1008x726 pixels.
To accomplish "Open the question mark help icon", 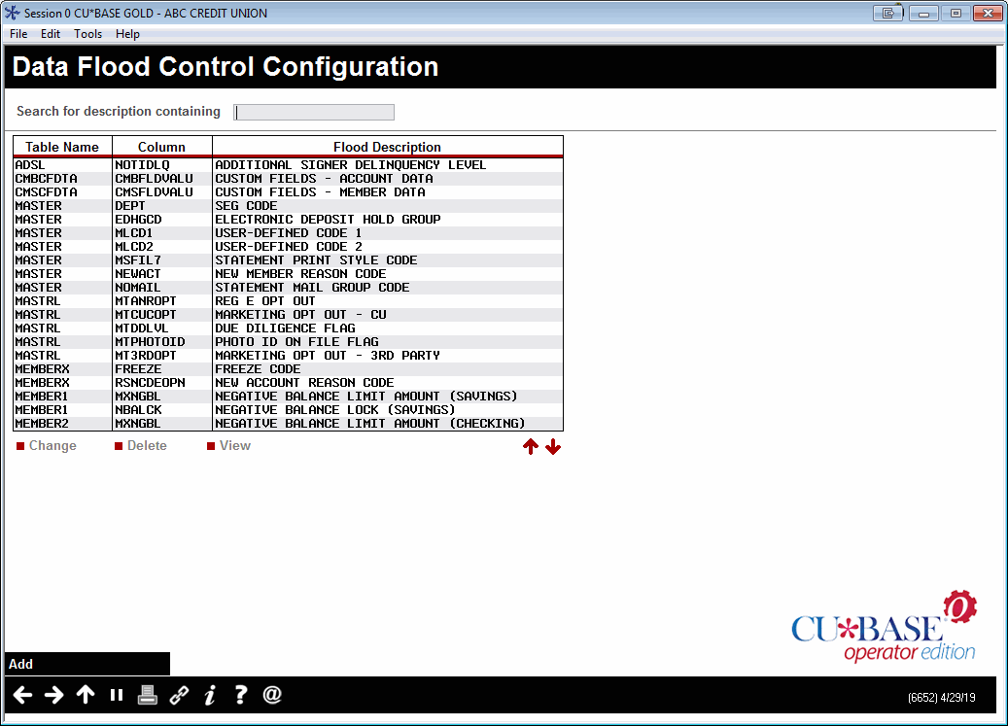I will [x=240, y=695].
